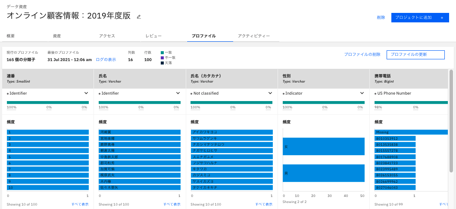Click the match progress bar in 連番 column
Viewport: 456px width, 209px height.
[x=48, y=102]
